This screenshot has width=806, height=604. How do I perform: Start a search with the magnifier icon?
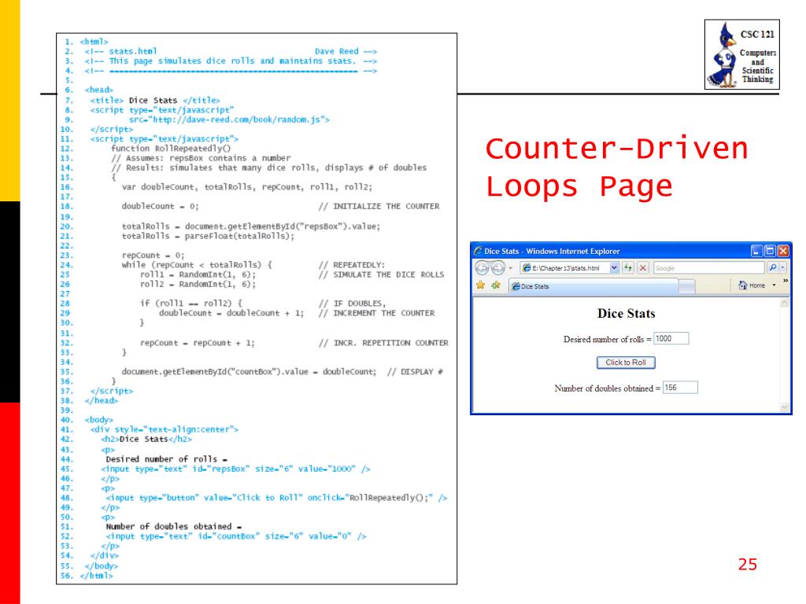(x=772, y=267)
